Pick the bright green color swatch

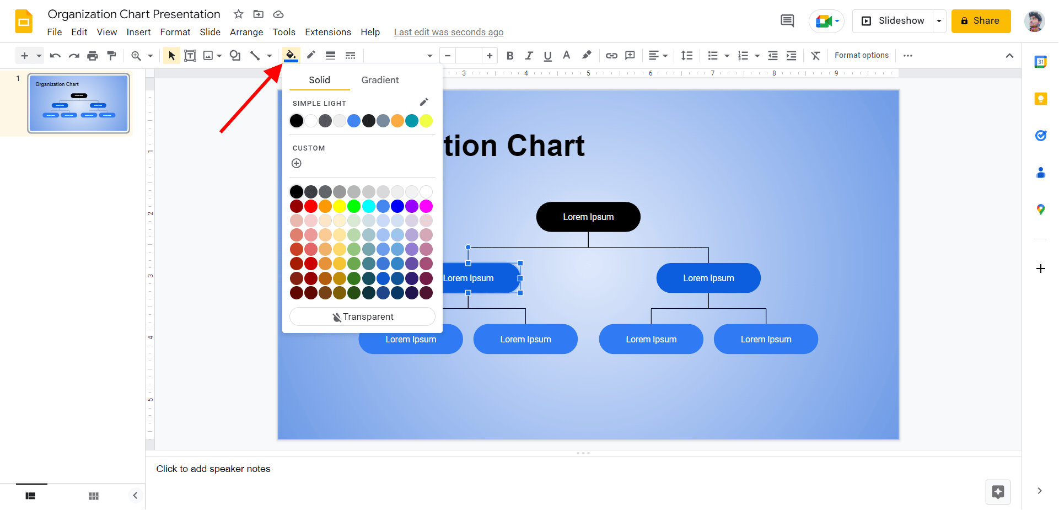(x=353, y=206)
